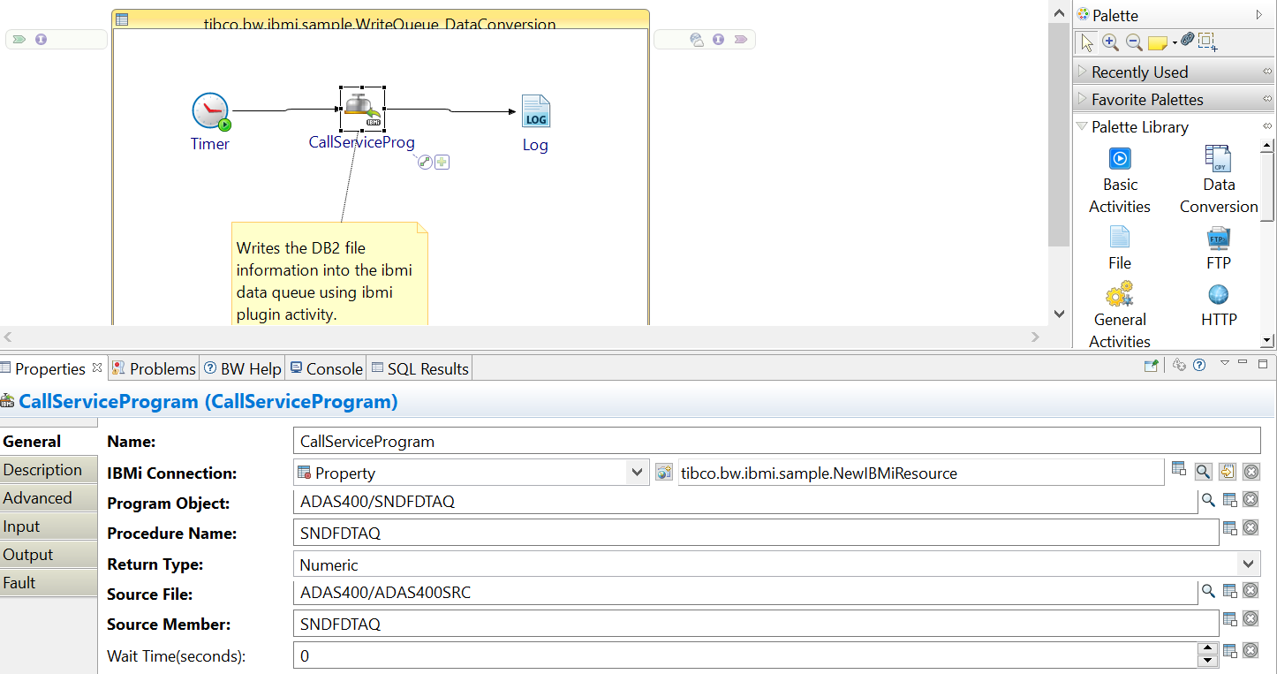
Task: Expand the Favorite Palettes section
Action: [x=1146, y=100]
